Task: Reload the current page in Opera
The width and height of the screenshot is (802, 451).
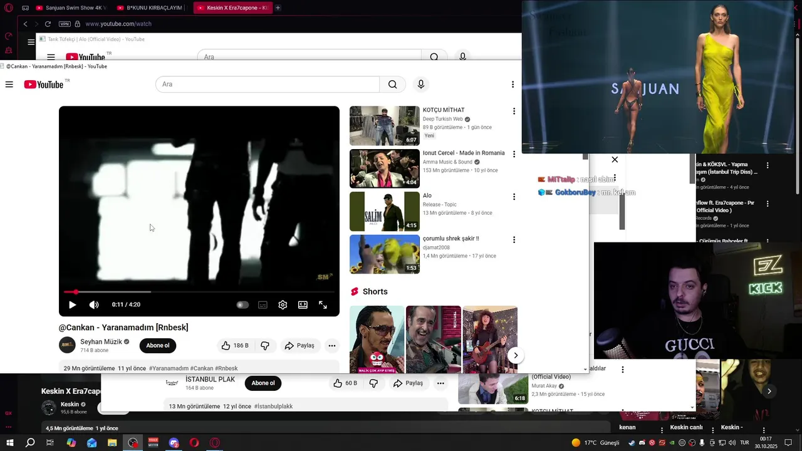Action: (x=48, y=24)
